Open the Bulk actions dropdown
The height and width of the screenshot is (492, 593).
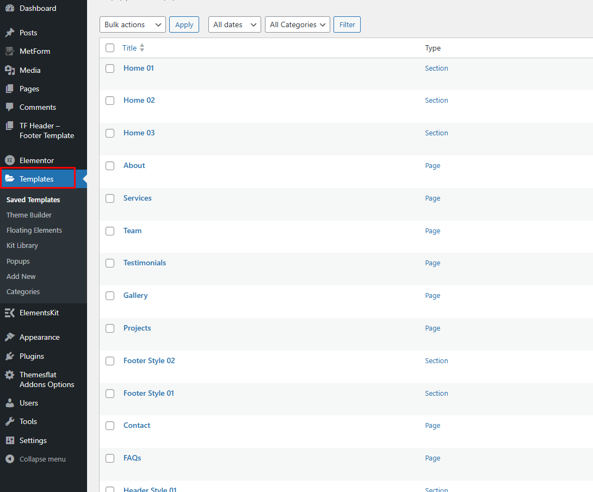click(133, 24)
